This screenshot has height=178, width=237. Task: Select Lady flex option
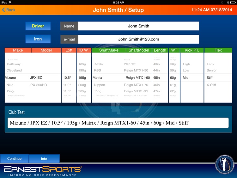coord(210,64)
